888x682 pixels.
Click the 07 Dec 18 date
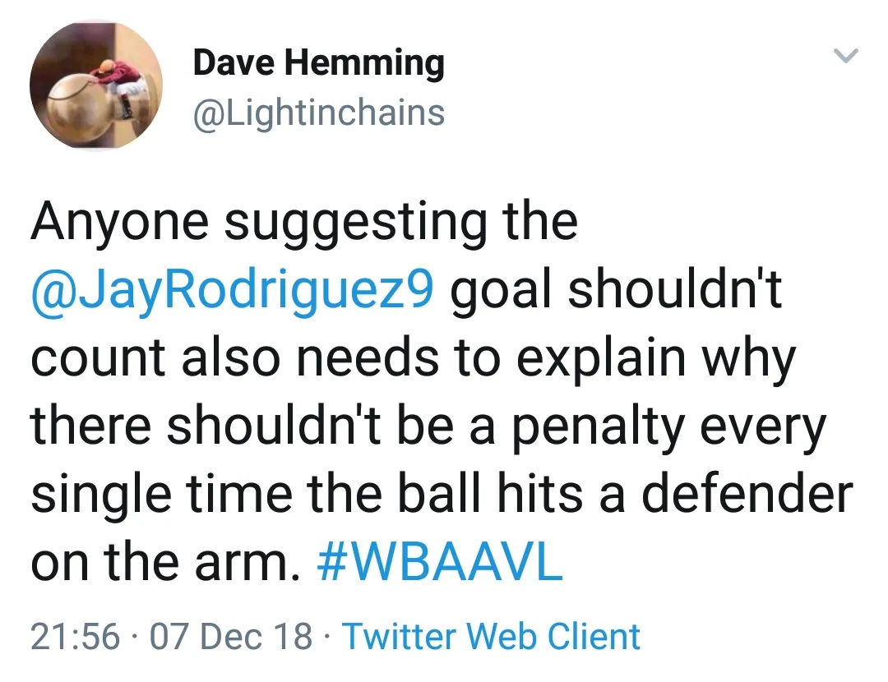(231, 637)
